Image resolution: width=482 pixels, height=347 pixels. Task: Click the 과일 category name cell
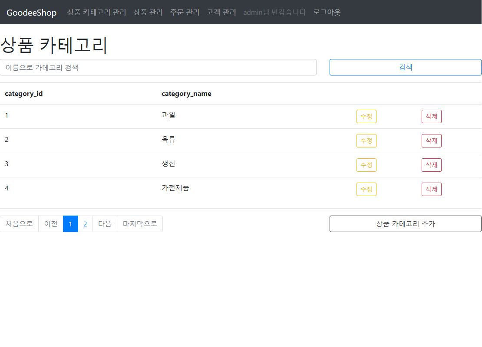click(168, 115)
